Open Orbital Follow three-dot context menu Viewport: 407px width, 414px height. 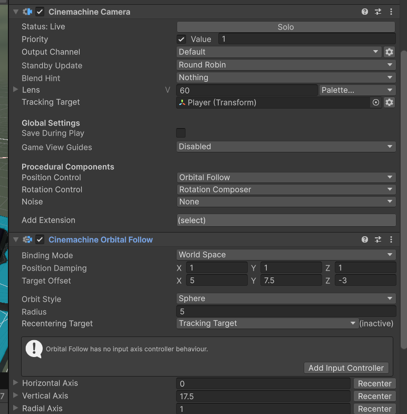click(391, 239)
